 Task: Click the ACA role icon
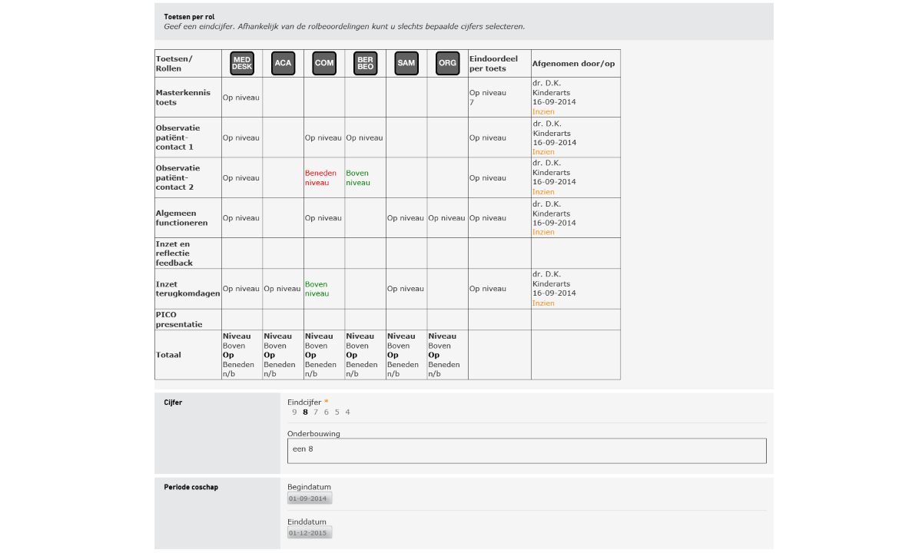[x=283, y=63]
